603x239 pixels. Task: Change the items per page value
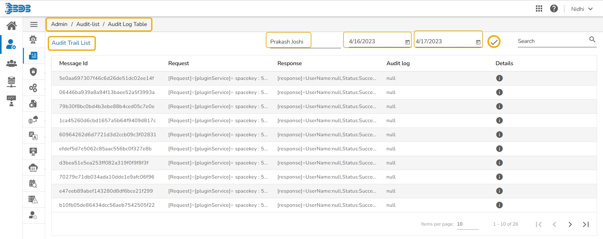tap(467, 224)
